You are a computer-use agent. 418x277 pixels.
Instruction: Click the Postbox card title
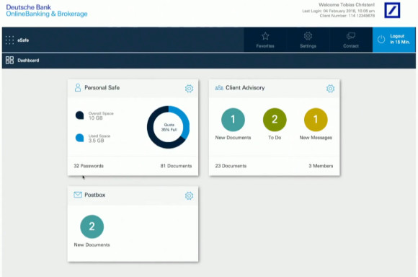[95, 195]
